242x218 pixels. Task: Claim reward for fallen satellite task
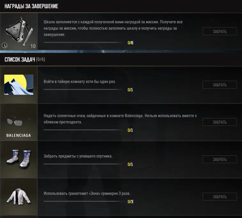click(220, 159)
